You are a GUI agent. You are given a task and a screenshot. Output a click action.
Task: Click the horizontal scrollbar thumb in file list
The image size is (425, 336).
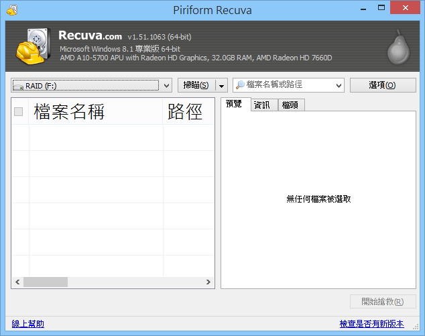pyautogui.click(x=46, y=282)
